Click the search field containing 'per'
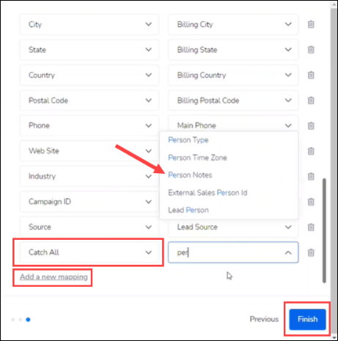Image resolution: width=338 pixels, height=341 pixels. (x=233, y=252)
